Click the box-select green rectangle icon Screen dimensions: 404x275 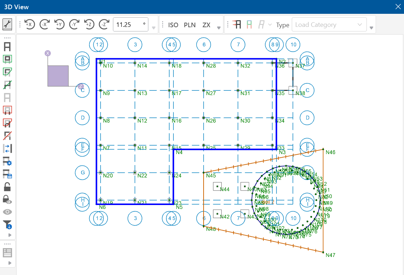pos(7,59)
